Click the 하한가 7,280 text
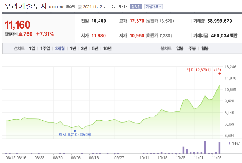Viewport: 242px width, 163px height. click(x=159, y=36)
